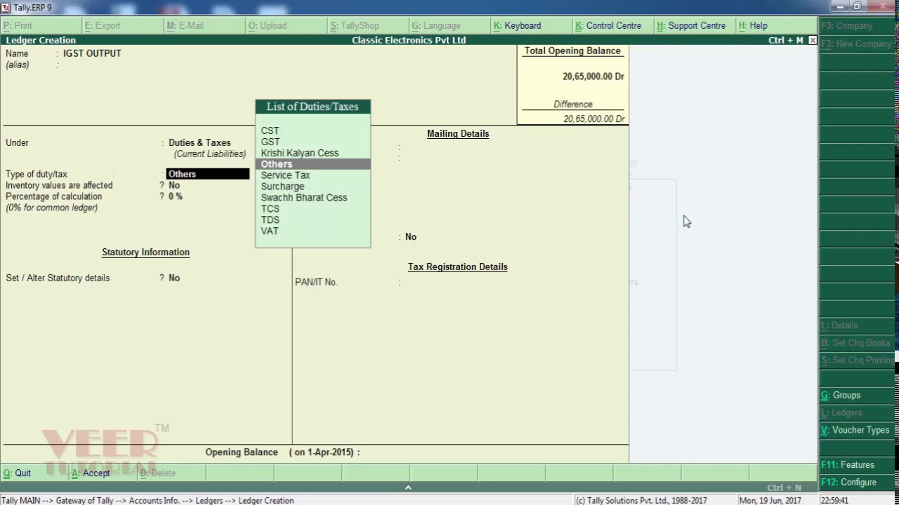Open Control Centre
The width and height of the screenshot is (899, 505).
pyautogui.click(x=613, y=25)
